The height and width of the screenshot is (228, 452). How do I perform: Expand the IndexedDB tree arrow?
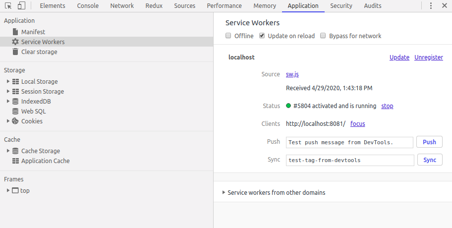[8, 101]
